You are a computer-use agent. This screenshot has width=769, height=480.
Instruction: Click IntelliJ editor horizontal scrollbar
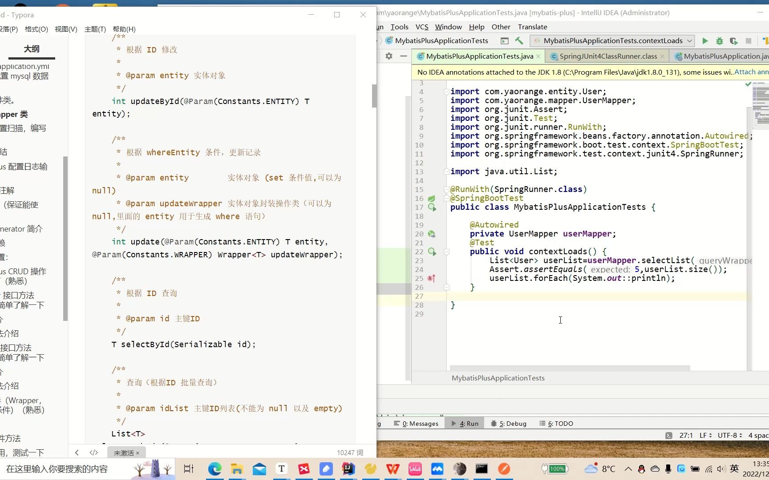(570, 368)
